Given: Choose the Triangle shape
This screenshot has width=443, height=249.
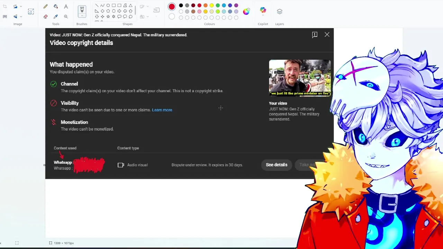Looking at the screenshot, I should coord(130,6).
